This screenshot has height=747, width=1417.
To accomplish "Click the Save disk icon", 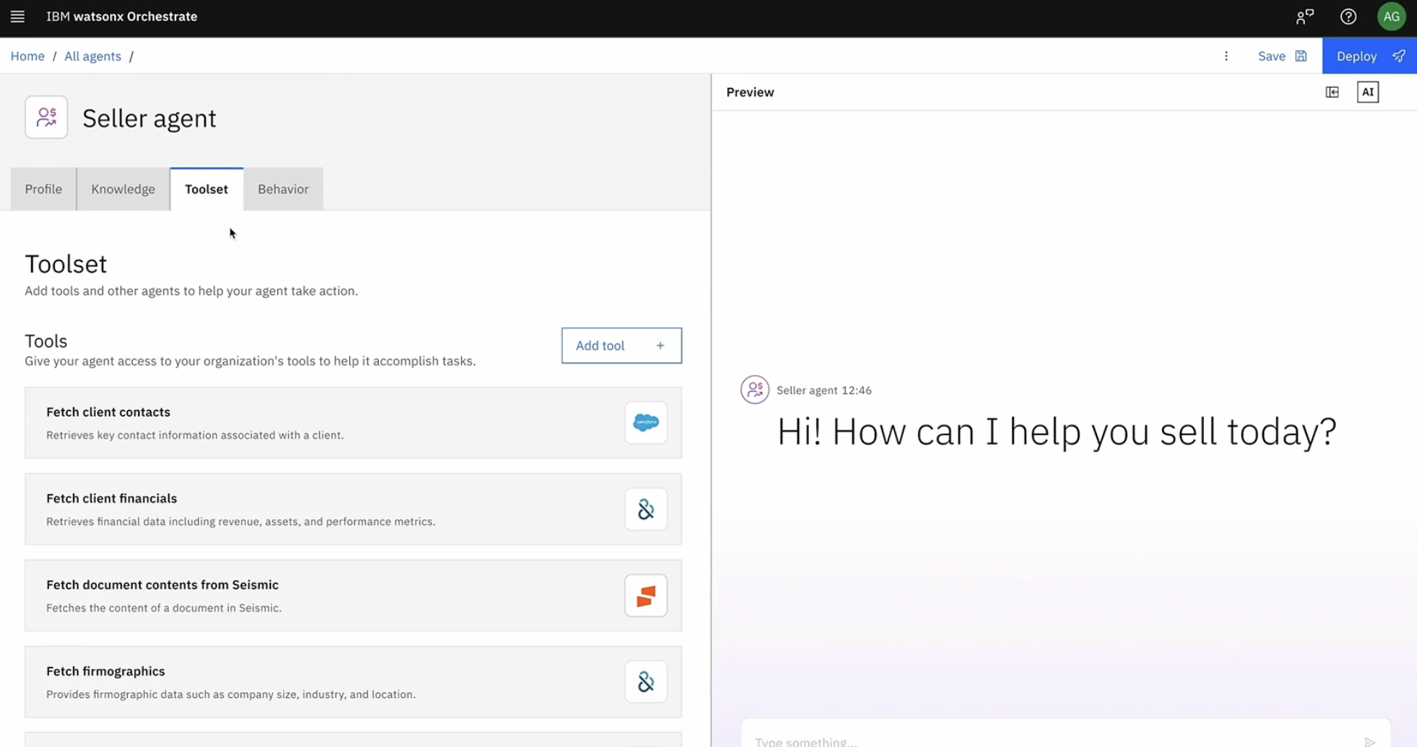I will 1301,56.
